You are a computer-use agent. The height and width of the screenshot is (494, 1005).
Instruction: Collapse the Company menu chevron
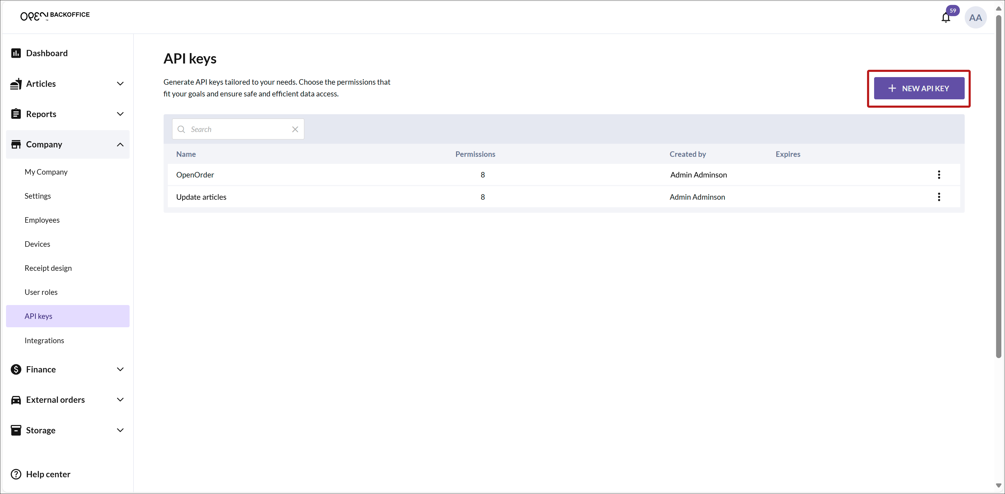pos(120,145)
